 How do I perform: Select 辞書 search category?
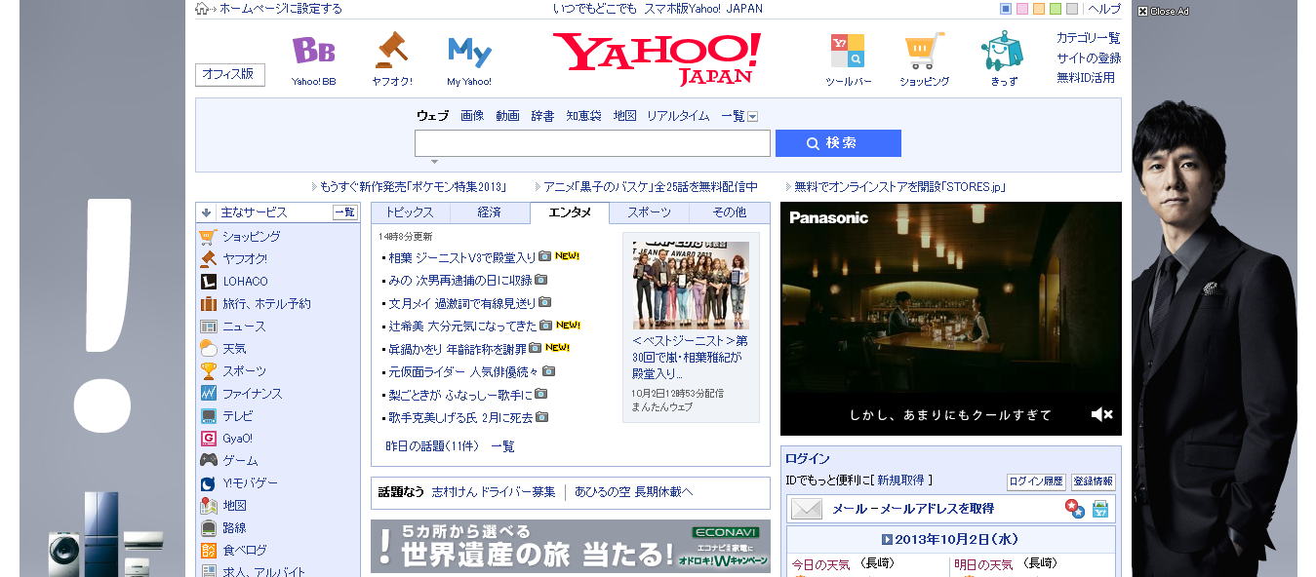[x=542, y=116]
